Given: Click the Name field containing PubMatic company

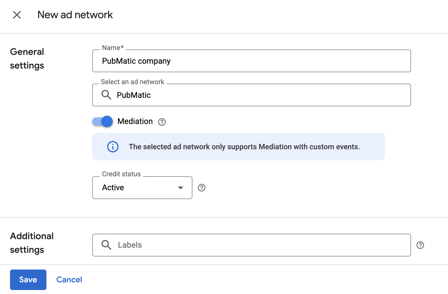Looking at the screenshot, I should (x=251, y=61).
